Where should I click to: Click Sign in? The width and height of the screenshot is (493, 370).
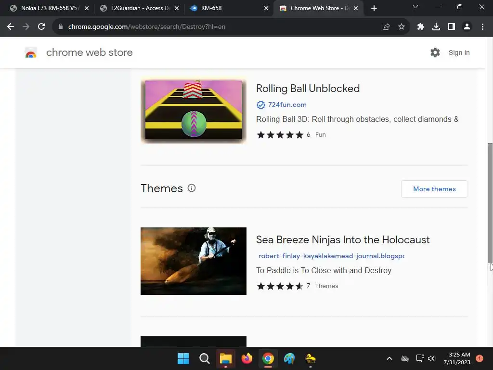(x=459, y=53)
